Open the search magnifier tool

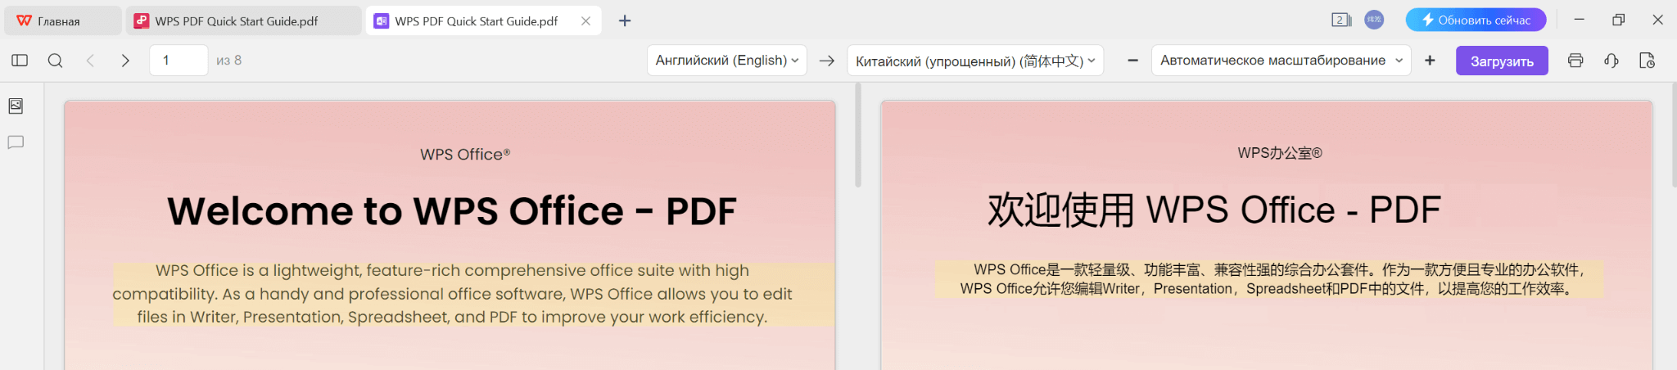(x=55, y=61)
